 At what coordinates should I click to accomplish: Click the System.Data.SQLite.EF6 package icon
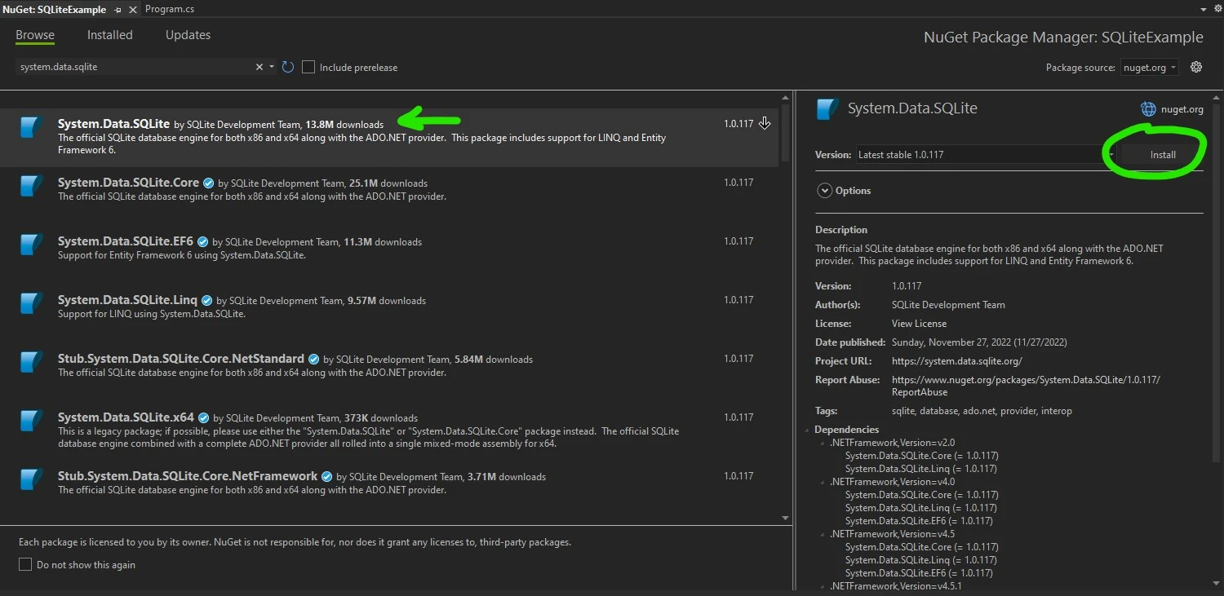(x=31, y=245)
